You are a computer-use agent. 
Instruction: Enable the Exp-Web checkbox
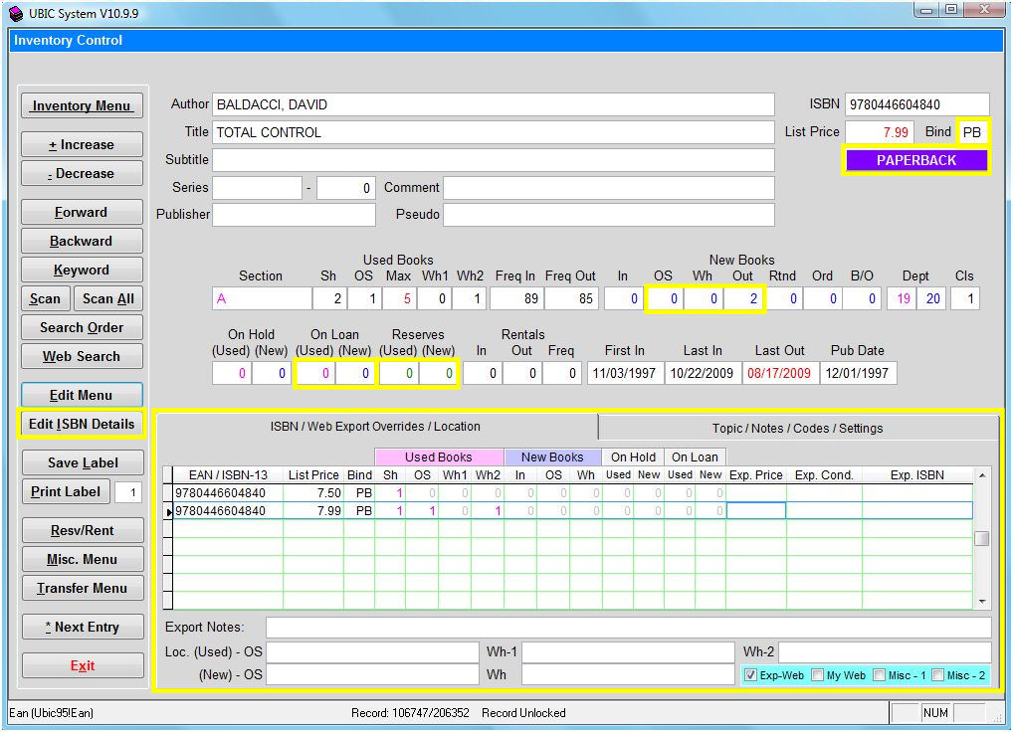tap(751, 675)
